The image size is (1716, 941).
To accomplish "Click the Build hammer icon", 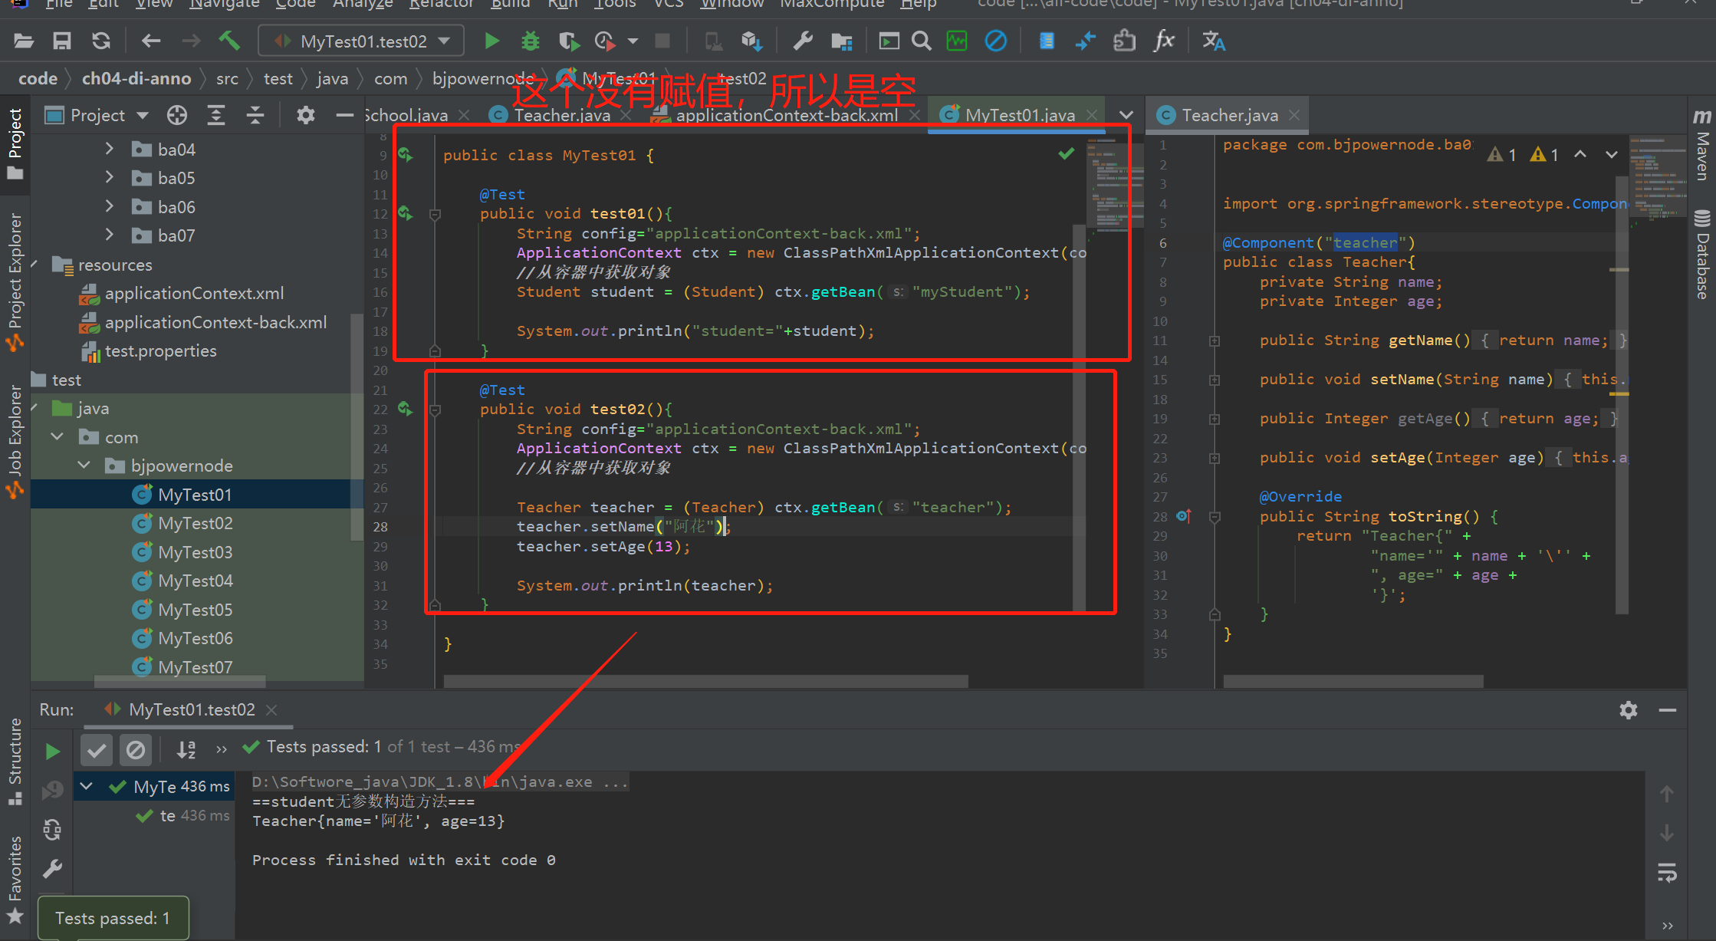I will [x=228, y=41].
